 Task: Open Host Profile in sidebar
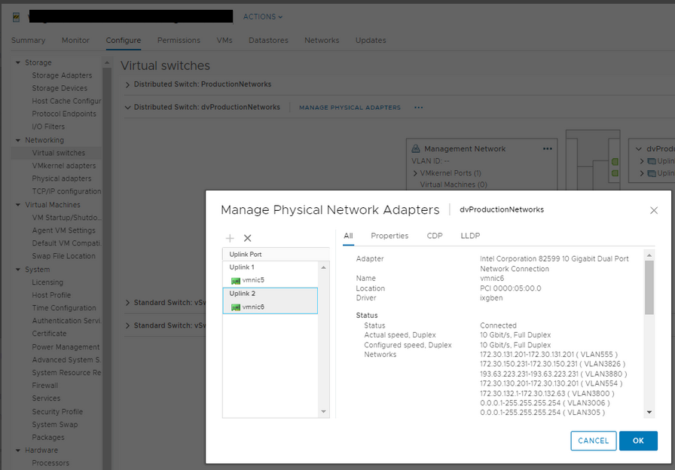coord(51,295)
